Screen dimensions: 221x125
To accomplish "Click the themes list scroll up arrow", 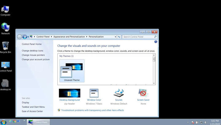I will pyautogui.click(x=154, y=55).
